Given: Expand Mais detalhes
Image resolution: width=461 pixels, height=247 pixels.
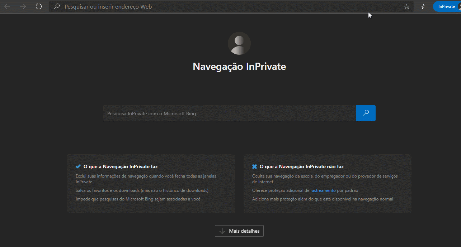Looking at the screenshot, I should 239,231.
